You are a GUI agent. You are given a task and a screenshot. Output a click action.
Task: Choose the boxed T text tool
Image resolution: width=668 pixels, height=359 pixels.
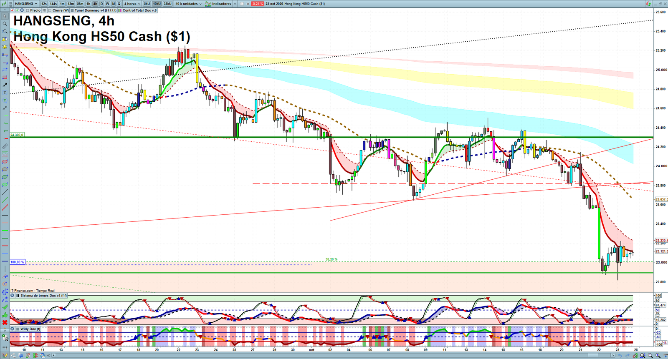5,93
